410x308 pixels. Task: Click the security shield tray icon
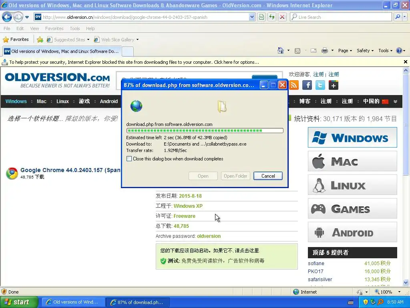click(365, 302)
